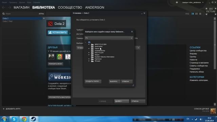Click СОЗДАТЬ ПАПКУ button
217x122 pixels.
coord(93,81)
